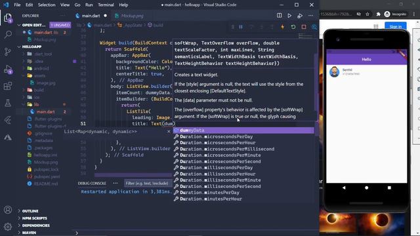Open the Run menu
Screen dimensions: 420x236
pos(89,5)
